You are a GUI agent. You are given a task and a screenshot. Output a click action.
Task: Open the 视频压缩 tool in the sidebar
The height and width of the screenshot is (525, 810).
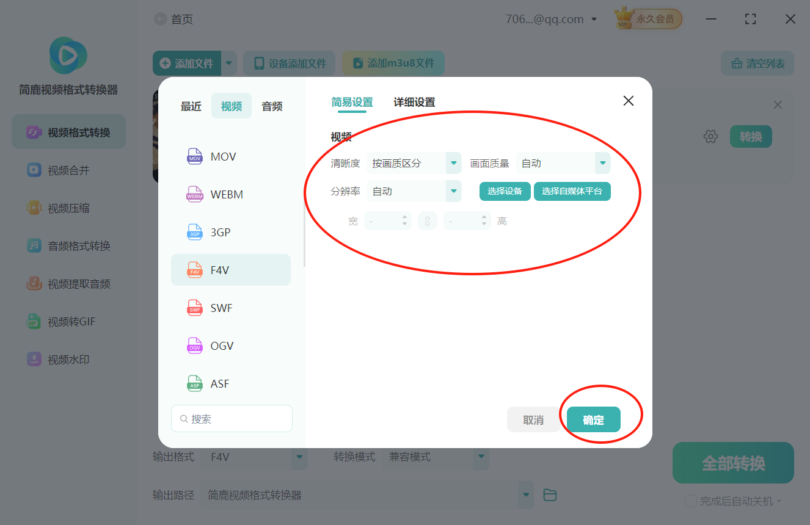pos(68,208)
